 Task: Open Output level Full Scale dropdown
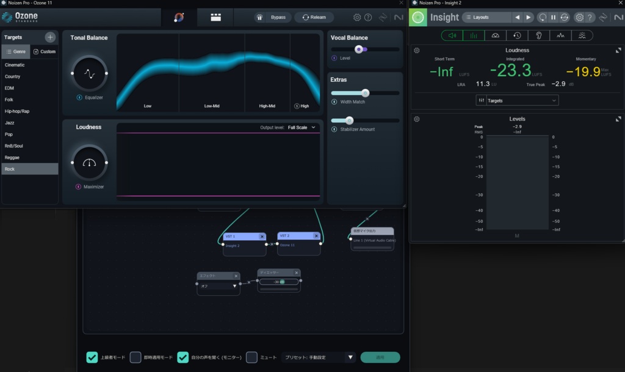(302, 127)
